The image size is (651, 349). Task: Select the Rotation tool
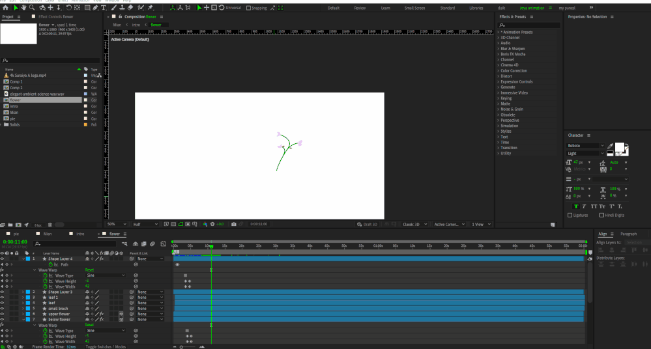click(69, 7)
